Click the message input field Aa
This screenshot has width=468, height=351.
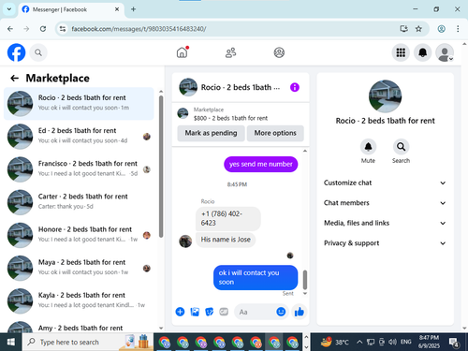point(255,312)
